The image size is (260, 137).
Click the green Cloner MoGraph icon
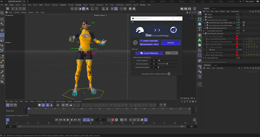tap(200, 40)
